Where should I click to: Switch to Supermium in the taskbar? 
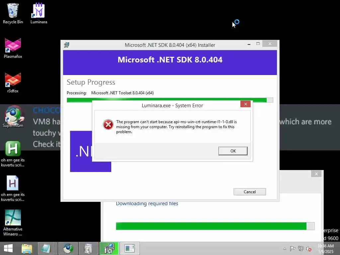68,248
